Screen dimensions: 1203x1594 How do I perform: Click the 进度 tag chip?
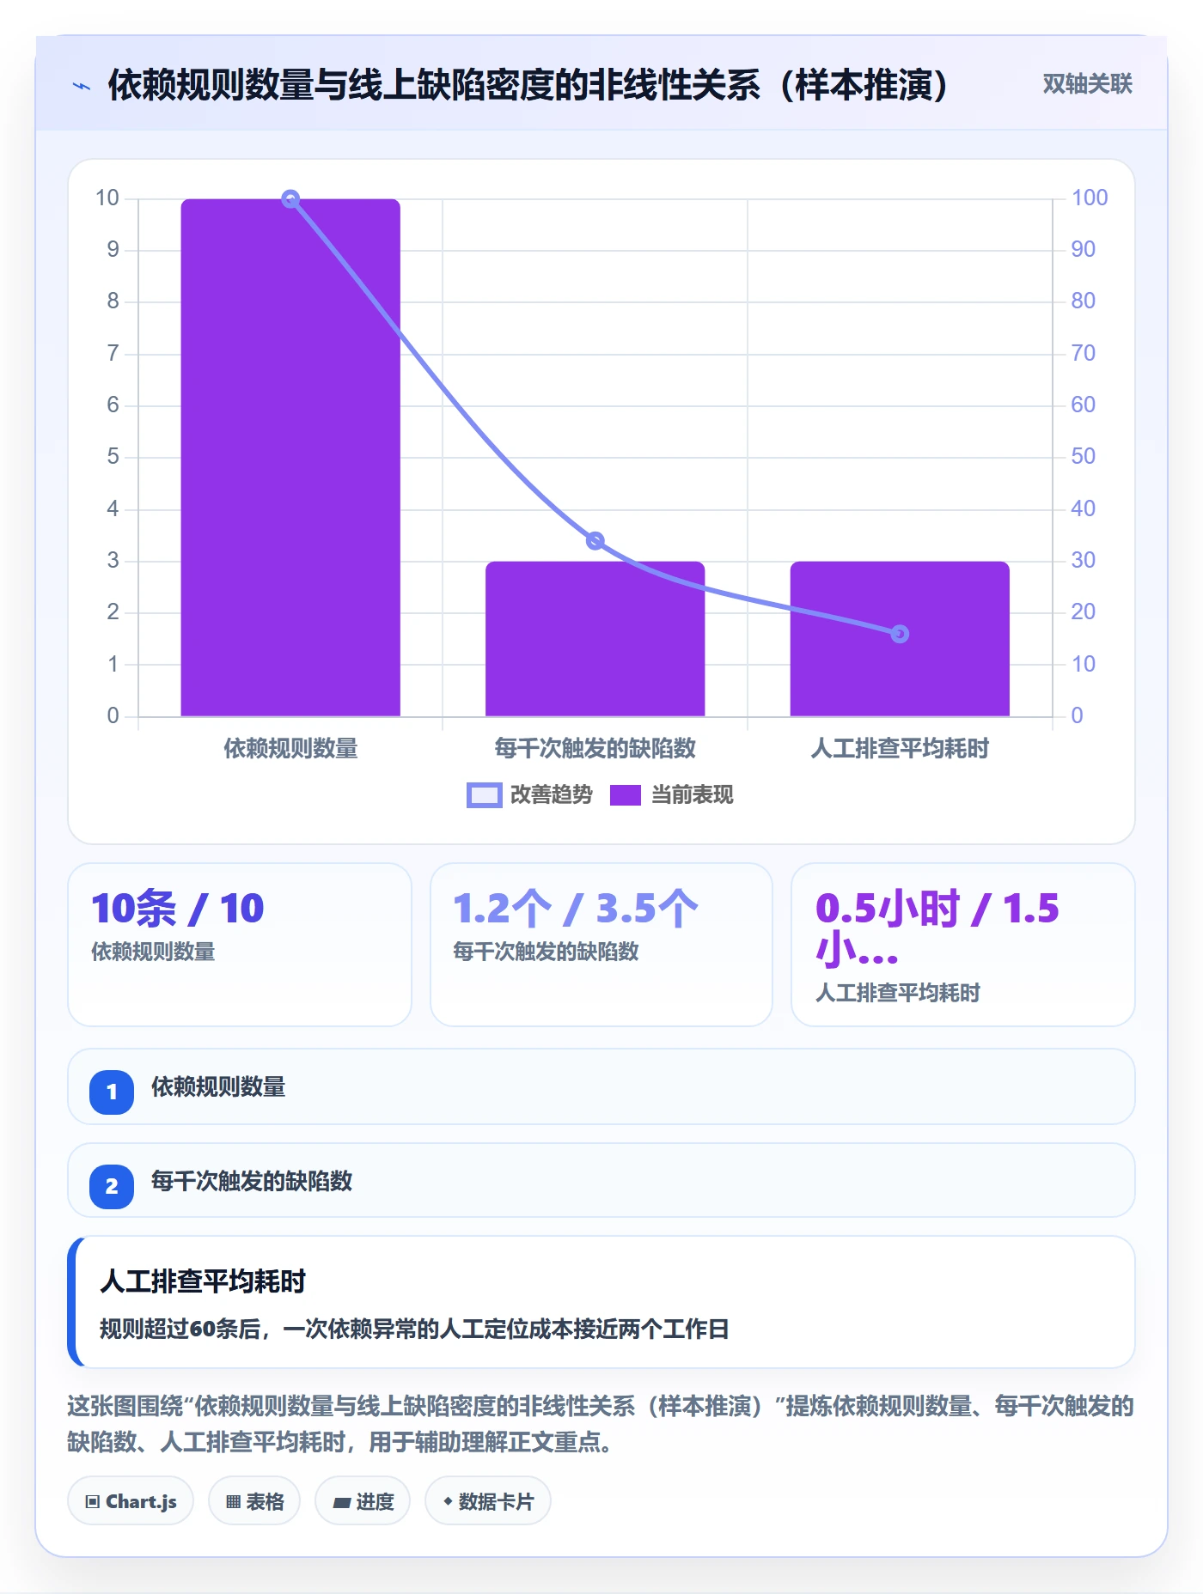coord(363,1501)
